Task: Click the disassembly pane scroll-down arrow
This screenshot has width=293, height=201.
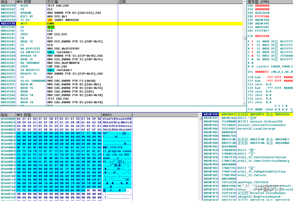Action: [x=245, y=103]
